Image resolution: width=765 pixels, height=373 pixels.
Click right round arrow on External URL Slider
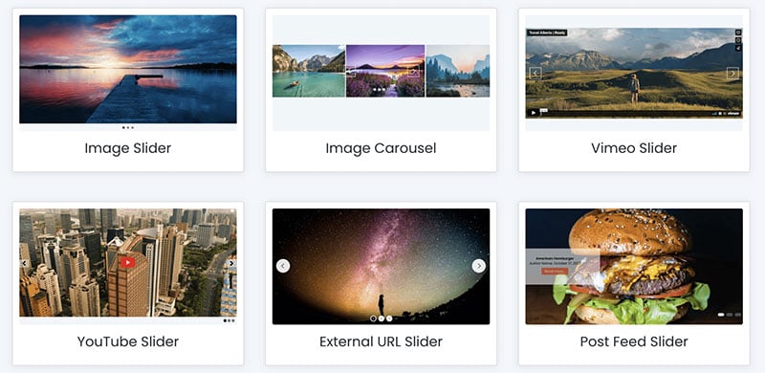(479, 266)
